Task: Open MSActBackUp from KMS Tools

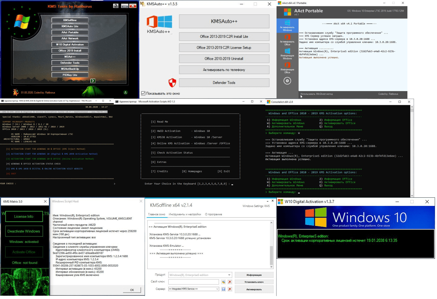Action: (70, 69)
